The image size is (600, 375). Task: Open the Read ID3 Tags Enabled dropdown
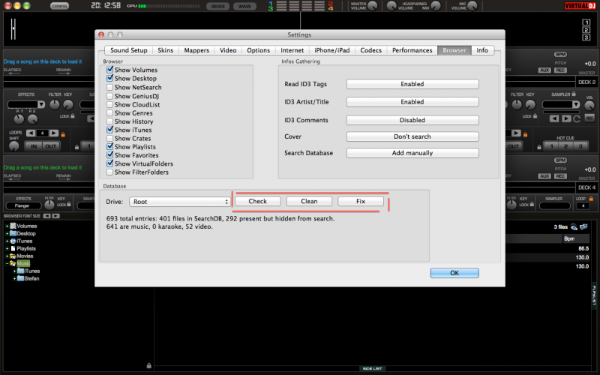412,84
